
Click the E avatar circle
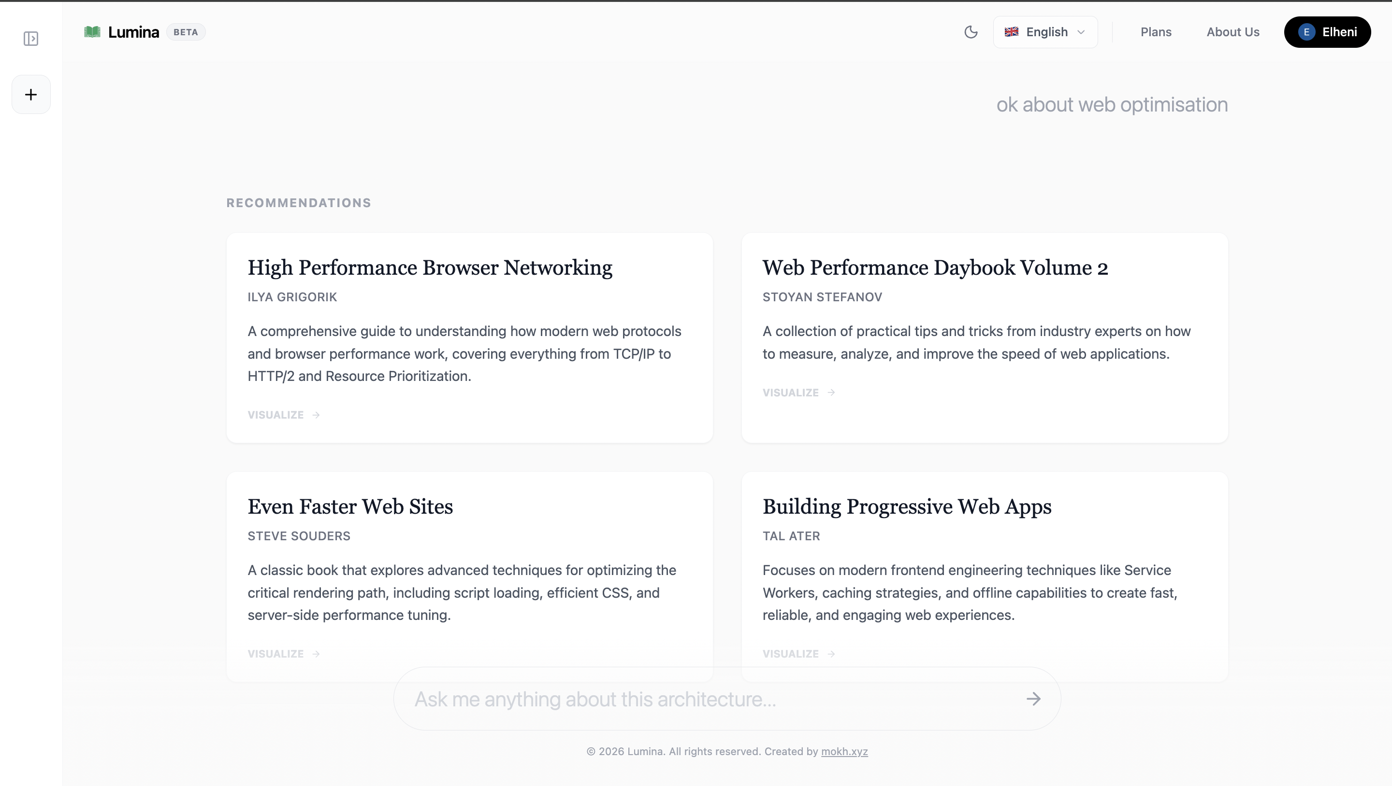pyautogui.click(x=1306, y=32)
